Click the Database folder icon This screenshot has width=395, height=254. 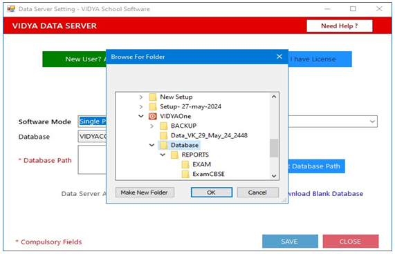point(163,145)
